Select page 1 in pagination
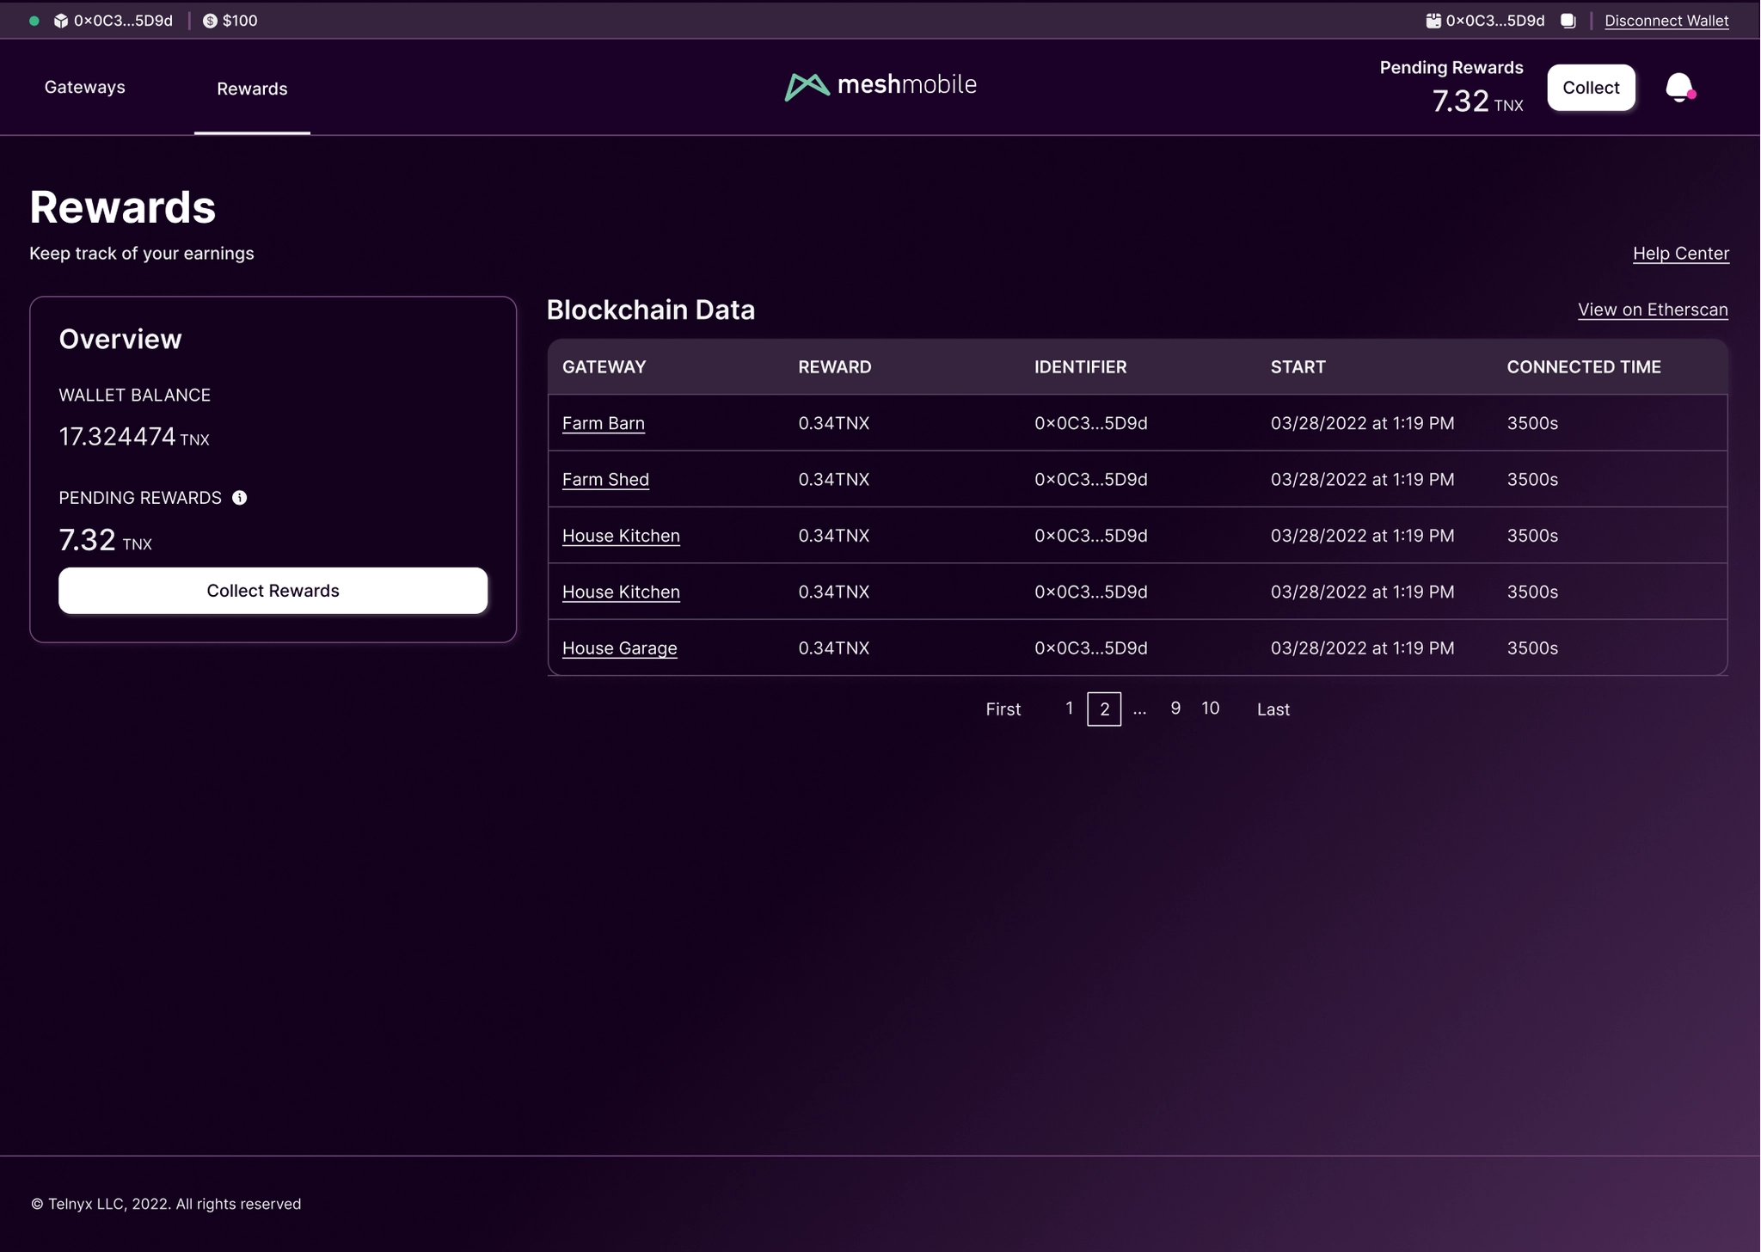 [1068, 708]
